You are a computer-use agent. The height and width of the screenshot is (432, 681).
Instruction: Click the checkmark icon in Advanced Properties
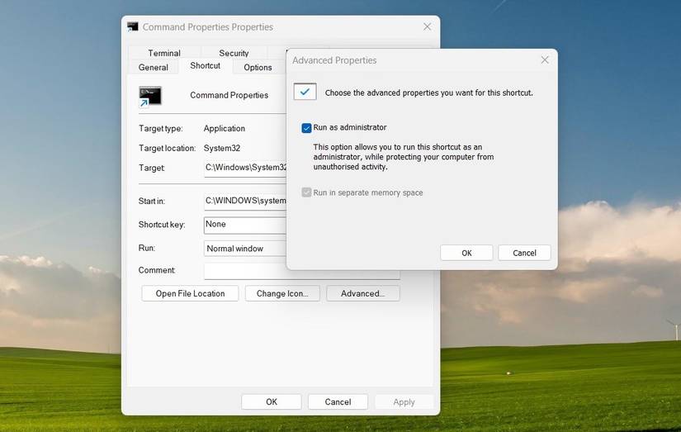pos(305,92)
